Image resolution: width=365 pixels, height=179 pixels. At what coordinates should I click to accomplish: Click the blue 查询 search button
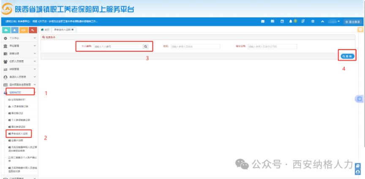(348, 56)
